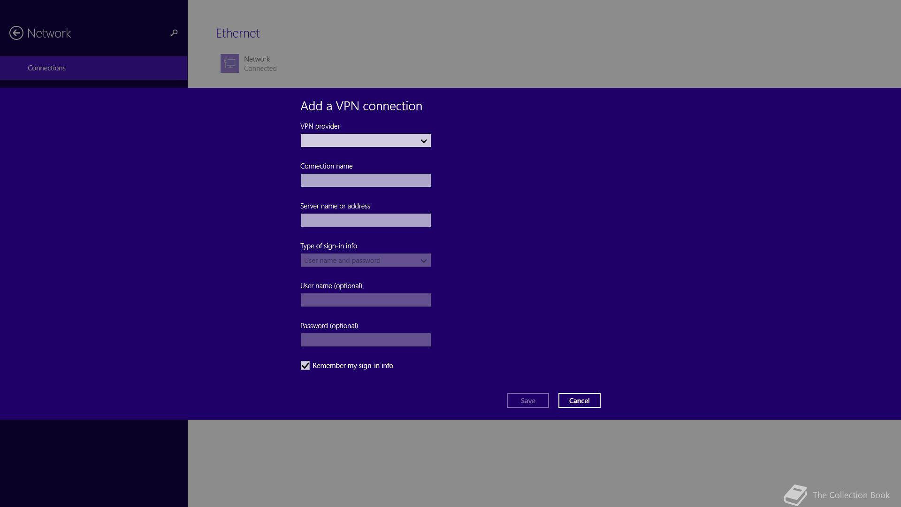
Task: Click the Network heading in sidebar
Action: point(49,33)
